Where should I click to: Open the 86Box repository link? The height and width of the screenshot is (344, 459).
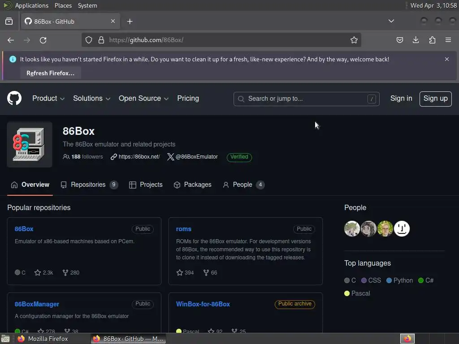(x=24, y=229)
